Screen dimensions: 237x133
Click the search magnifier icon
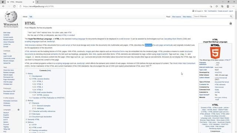coord(231,16)
